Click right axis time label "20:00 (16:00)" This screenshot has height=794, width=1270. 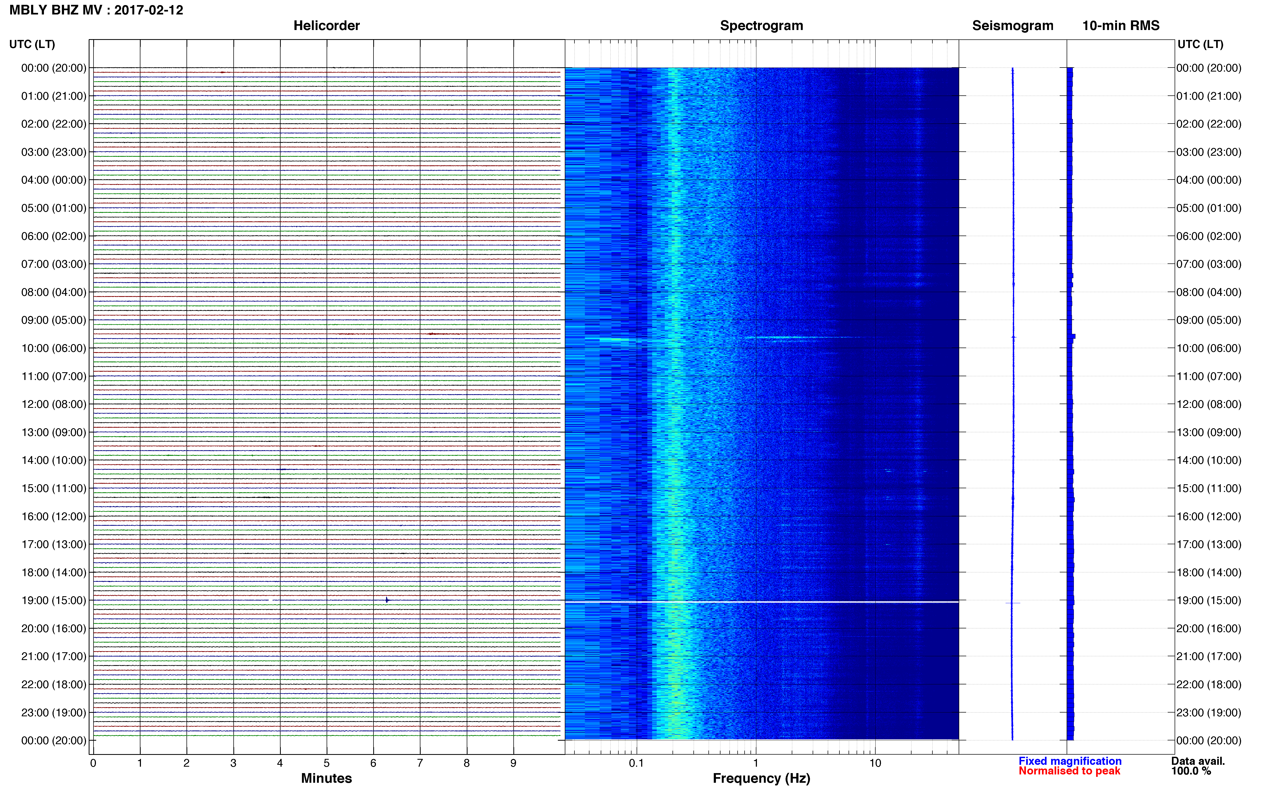click(x=1209, y=629)
